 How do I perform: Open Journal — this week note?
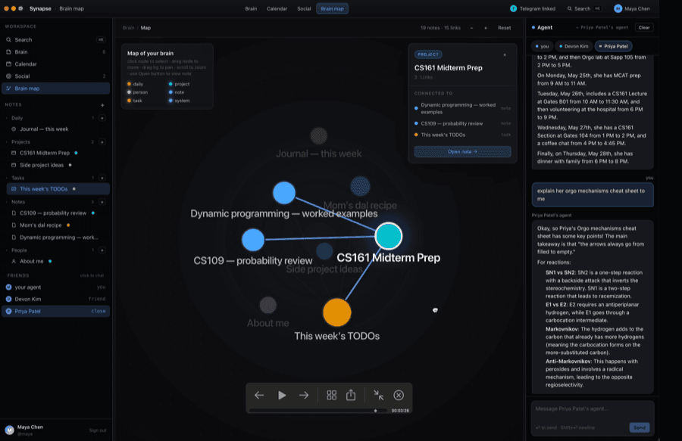58,129
